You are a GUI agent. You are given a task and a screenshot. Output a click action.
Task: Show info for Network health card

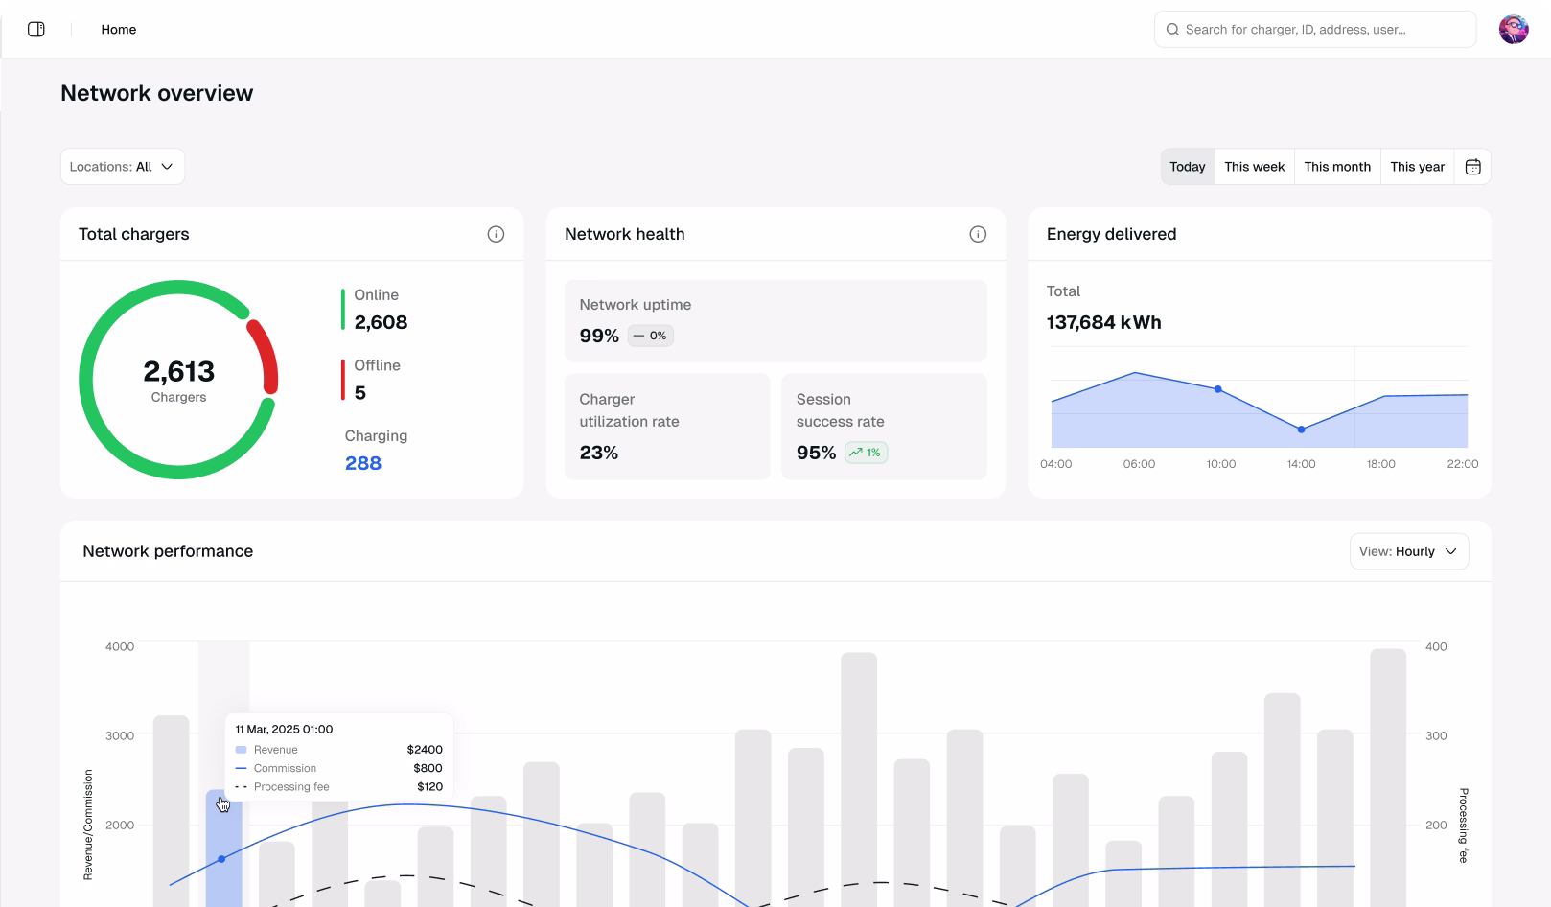coord(978,234)
